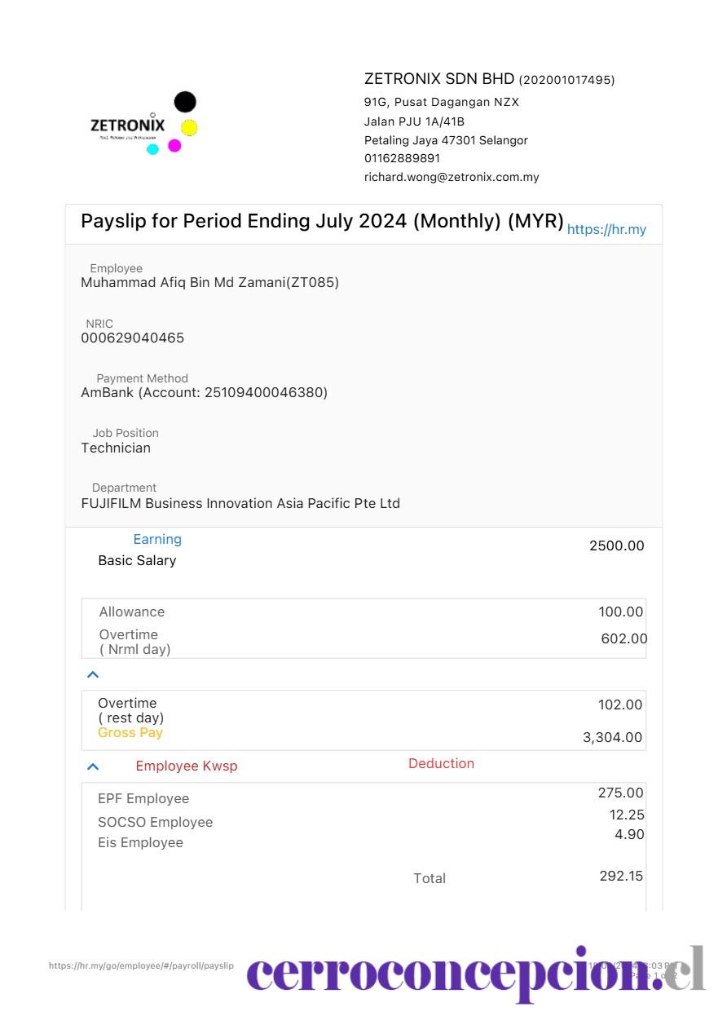Click the Total deduction amount 292.15
Image resolution: width=727 pixels, height=1029 pixels.
[621, 876]
